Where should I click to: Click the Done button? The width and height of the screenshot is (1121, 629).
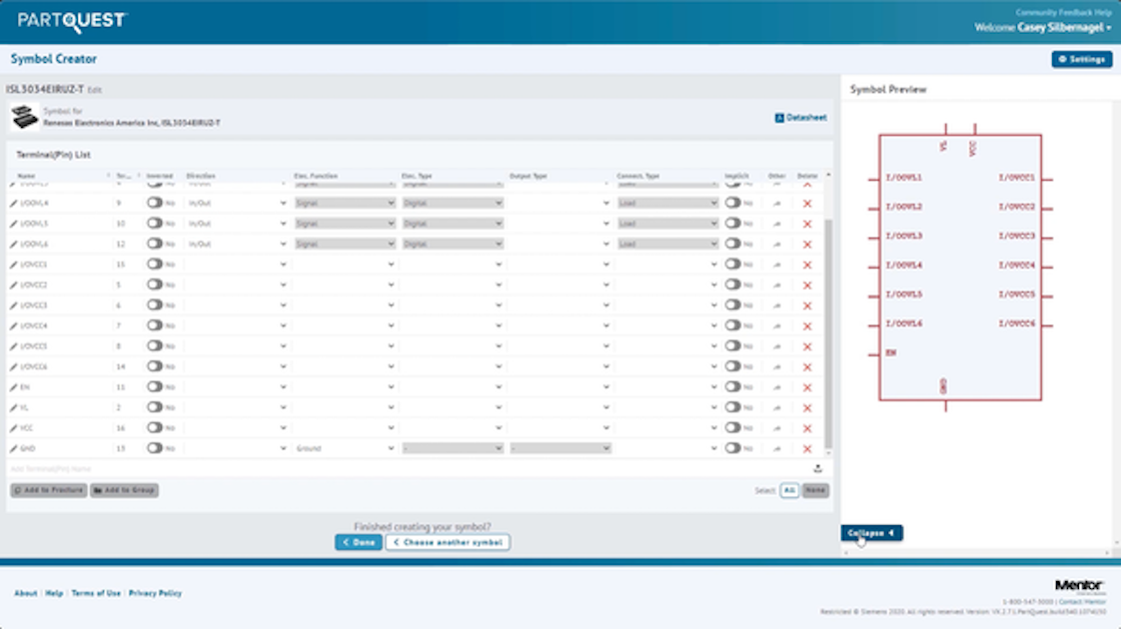359,542
